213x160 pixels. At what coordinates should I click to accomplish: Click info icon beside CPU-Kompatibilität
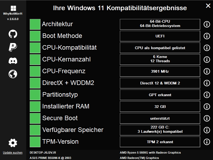click(207, 48)
